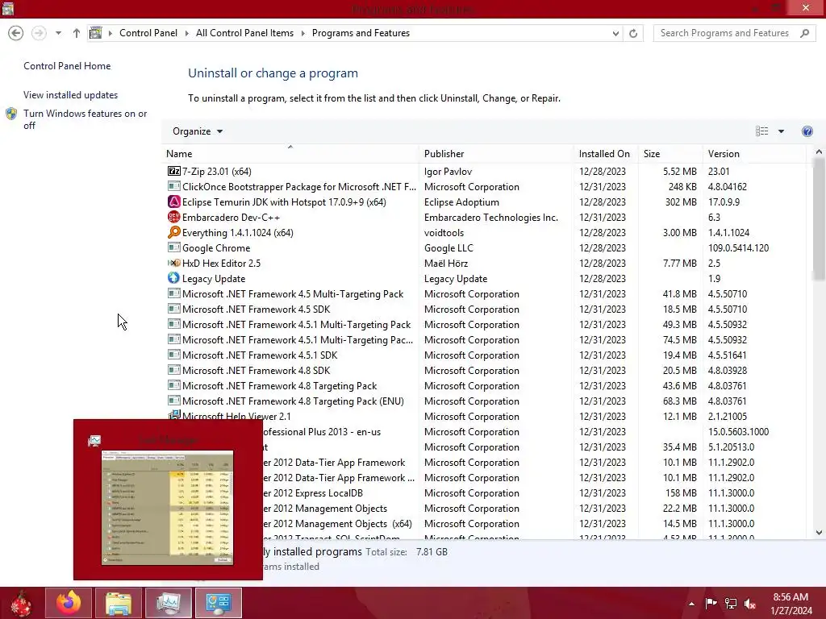Sort by the Version column header
The width and height of the screenshot is (826, 619).
[754, 154]
